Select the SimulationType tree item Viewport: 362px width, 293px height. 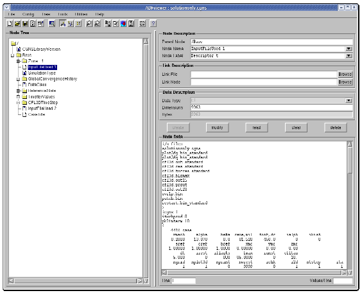click(x=42, y=73)
